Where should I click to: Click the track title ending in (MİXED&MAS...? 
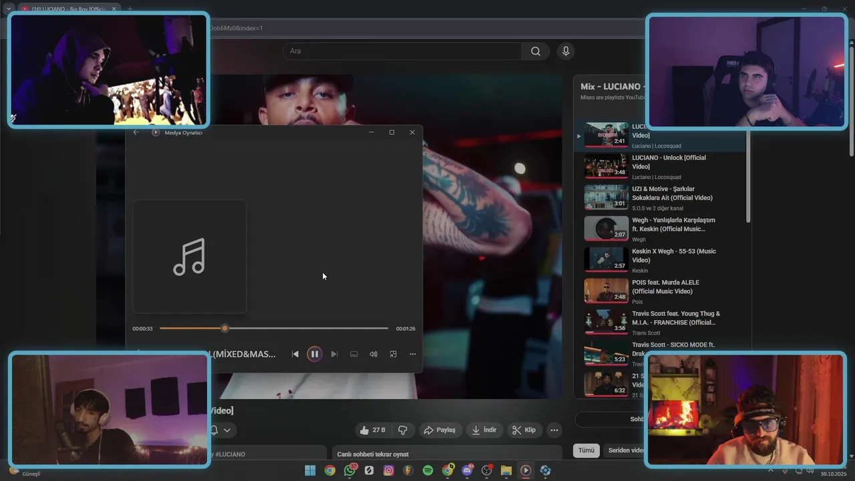242,354
